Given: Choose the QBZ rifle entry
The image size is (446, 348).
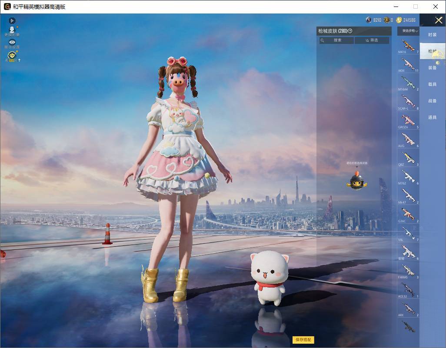Looking at the screenshot, I should (x=408, y=158).
